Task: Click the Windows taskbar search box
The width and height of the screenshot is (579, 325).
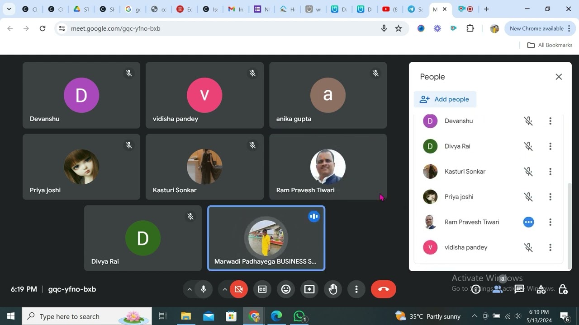Action: [x=87, y=316]
